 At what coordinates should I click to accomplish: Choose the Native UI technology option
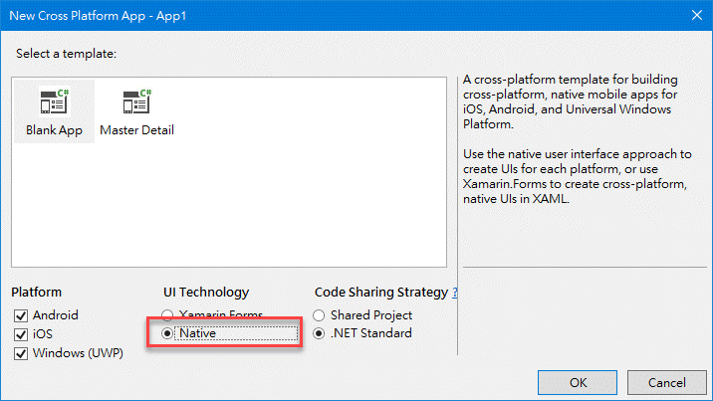167,333
